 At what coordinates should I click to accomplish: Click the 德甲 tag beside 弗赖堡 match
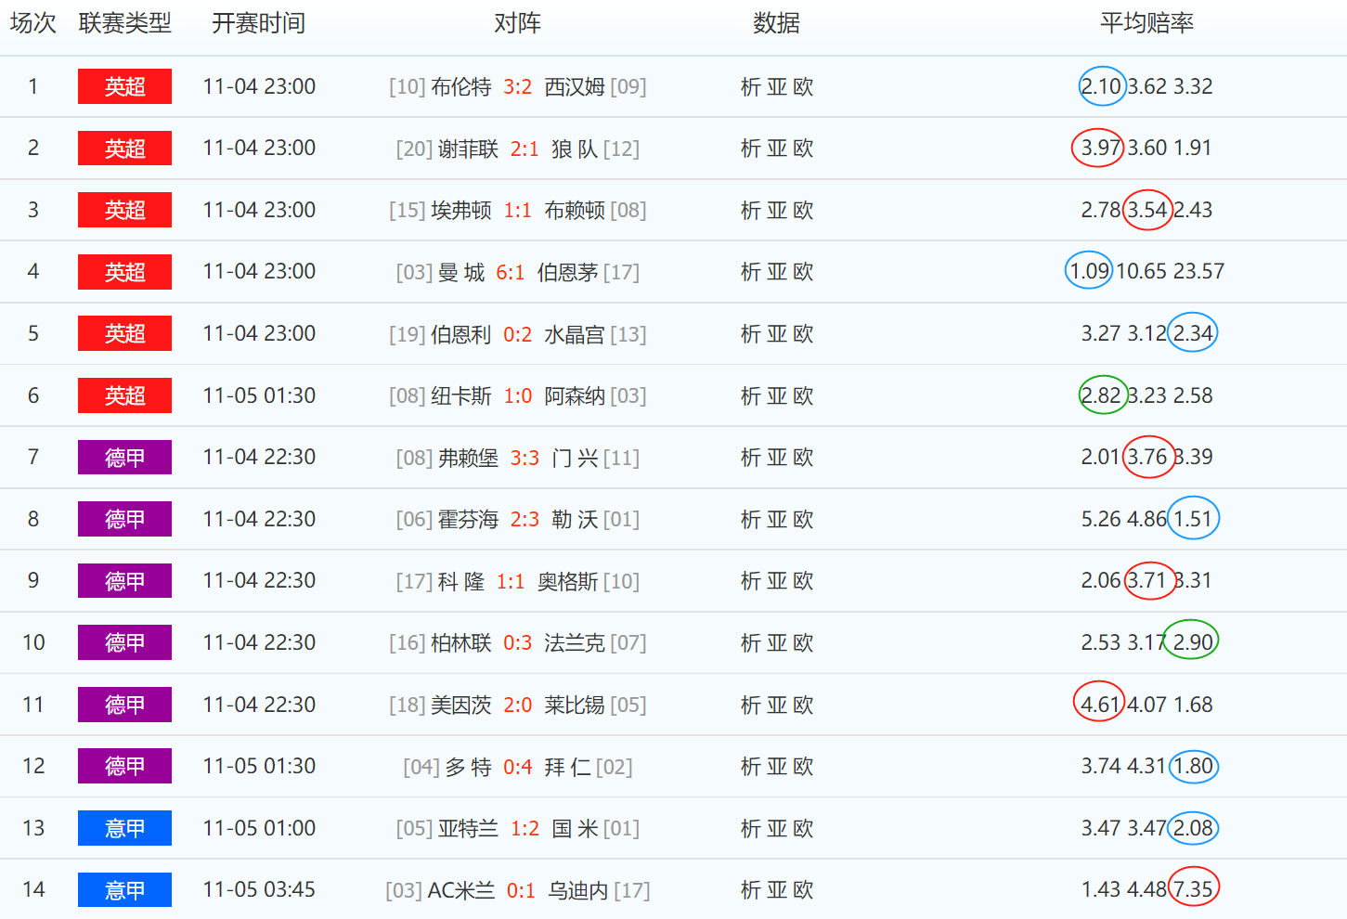tap(124, 458)
